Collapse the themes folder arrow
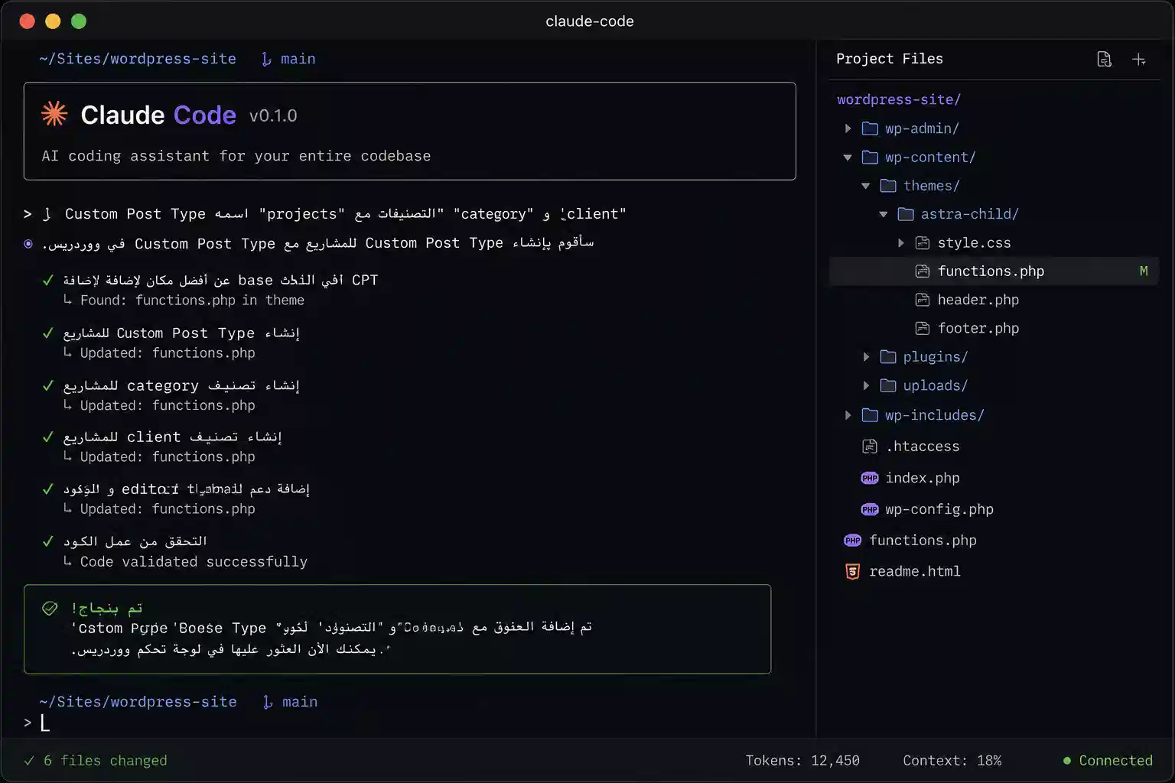This screenshot has height=783, width=1175. [x=866, y=186]
